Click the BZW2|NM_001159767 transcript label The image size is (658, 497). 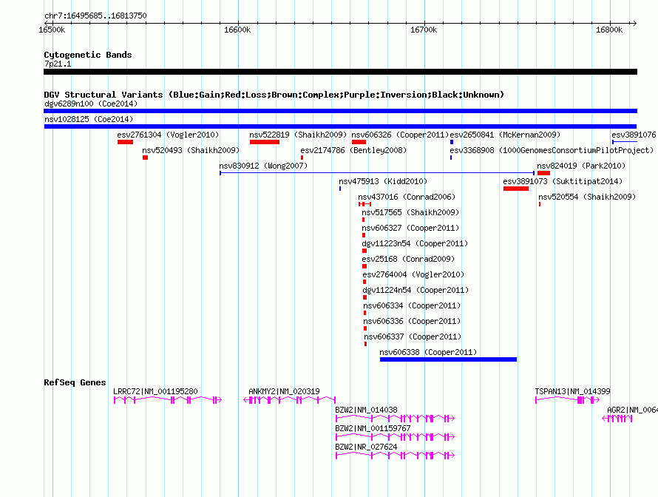pos(373,428)
